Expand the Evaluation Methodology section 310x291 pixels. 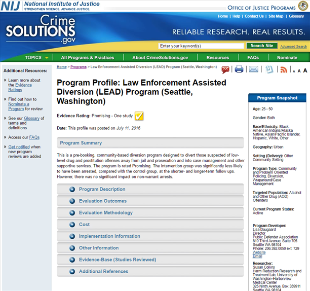point(150,212)
